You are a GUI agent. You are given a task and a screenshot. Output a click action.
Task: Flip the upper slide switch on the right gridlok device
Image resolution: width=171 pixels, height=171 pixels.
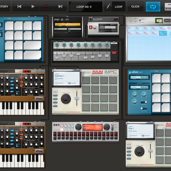click(144, 102)
